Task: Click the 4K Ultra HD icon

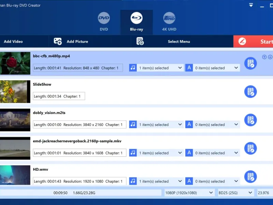Action: point(169,18)
